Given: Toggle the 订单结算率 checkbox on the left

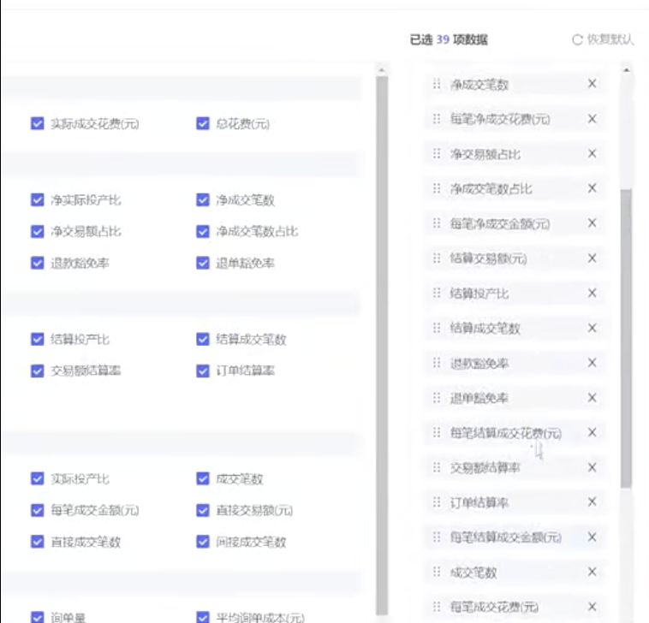Looking at the screenshot, I should (203, 371).
